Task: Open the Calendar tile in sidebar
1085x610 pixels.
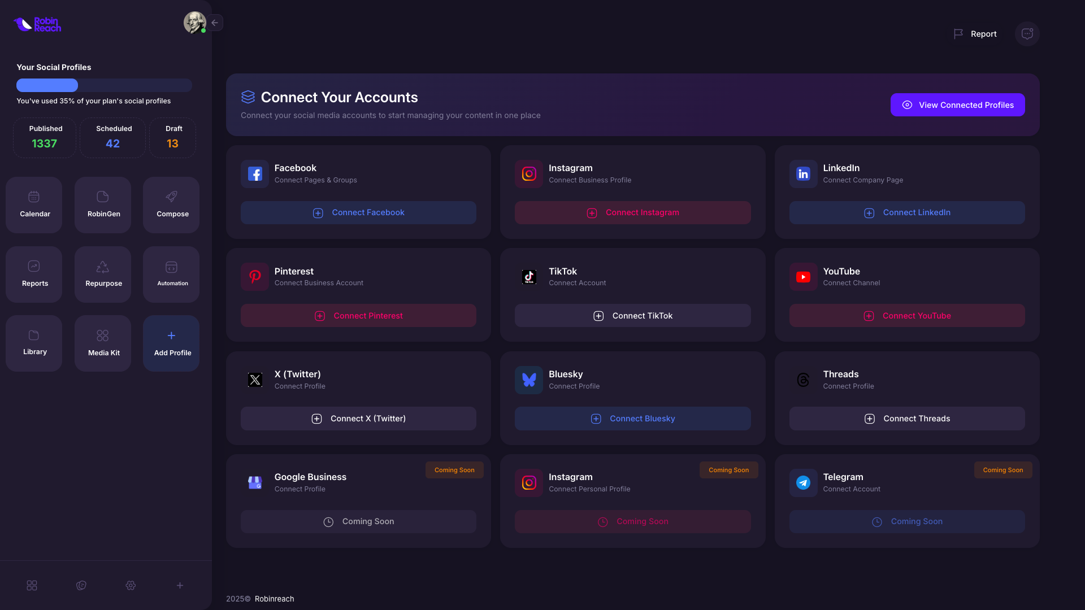Action: pyautogui.click(x=34, y=204)
